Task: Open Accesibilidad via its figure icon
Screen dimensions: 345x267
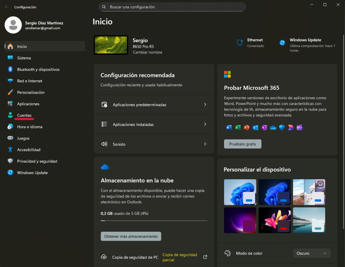Action: point(10,150)
